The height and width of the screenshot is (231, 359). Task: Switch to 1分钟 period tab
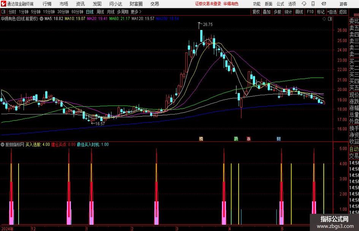(23, 12)
